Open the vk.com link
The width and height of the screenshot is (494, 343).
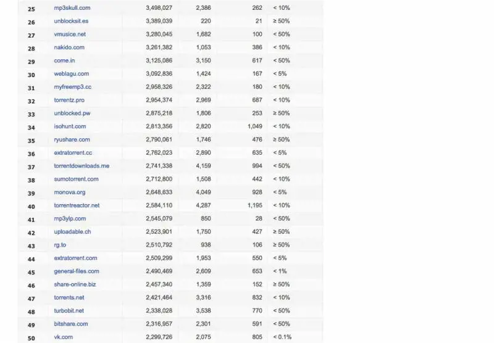click(64, 337)
